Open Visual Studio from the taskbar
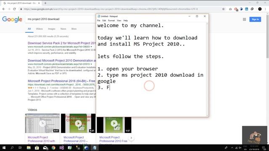 62,148
